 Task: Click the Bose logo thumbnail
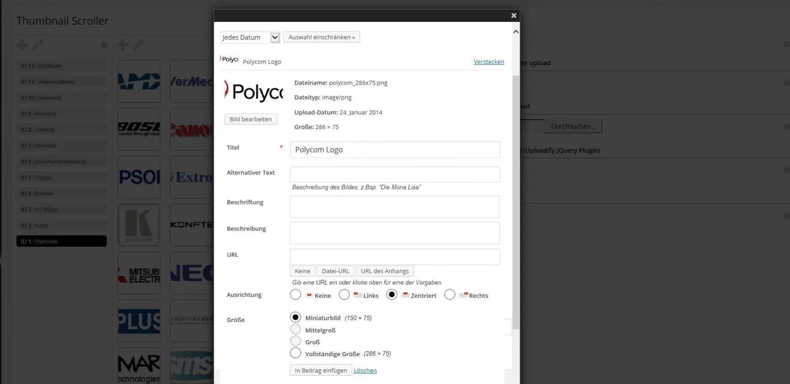139,129
